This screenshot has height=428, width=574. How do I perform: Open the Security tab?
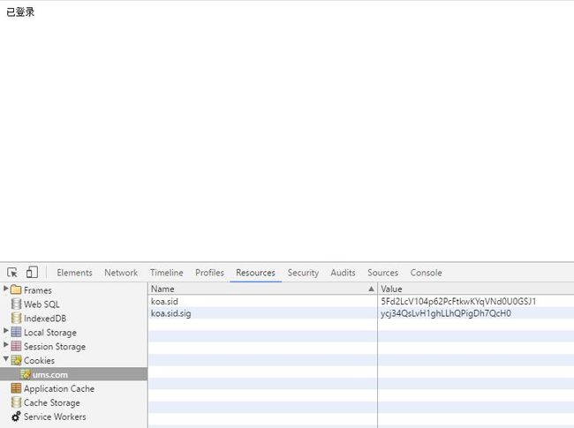pos(303,273)
